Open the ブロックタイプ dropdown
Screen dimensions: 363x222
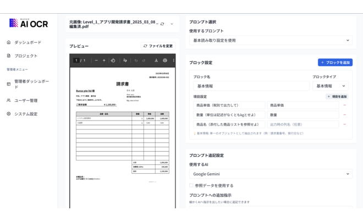pyautogui.click(x=330, y=86)
